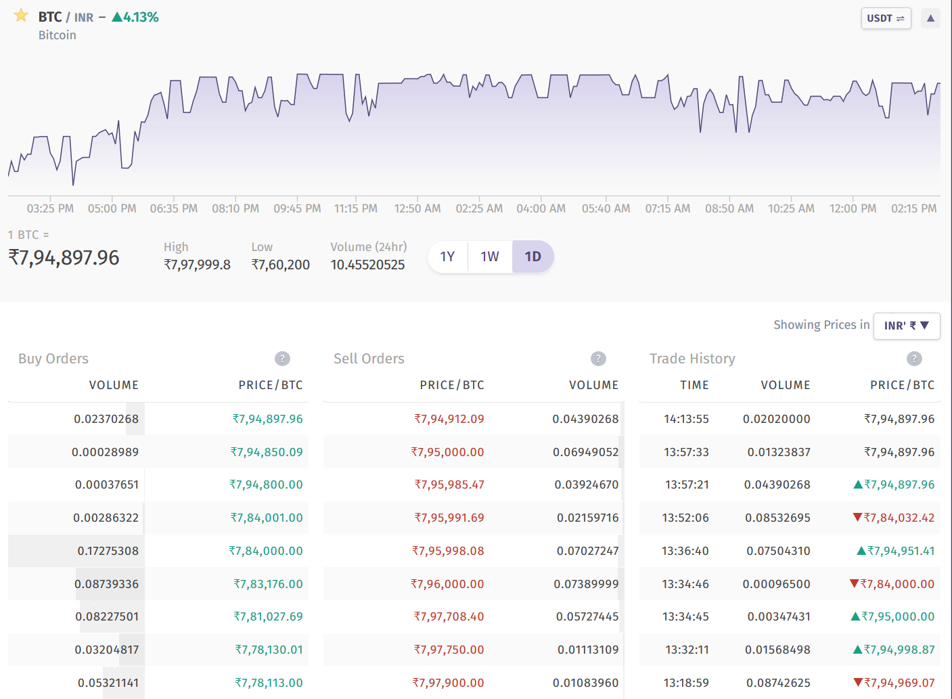
Task: Open the Buy Orders help icon
Action: point(282,359)
